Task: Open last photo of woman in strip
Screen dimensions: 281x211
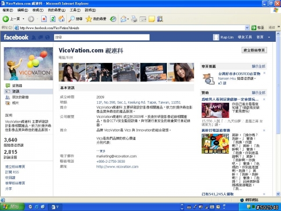Action: point(180,72)
